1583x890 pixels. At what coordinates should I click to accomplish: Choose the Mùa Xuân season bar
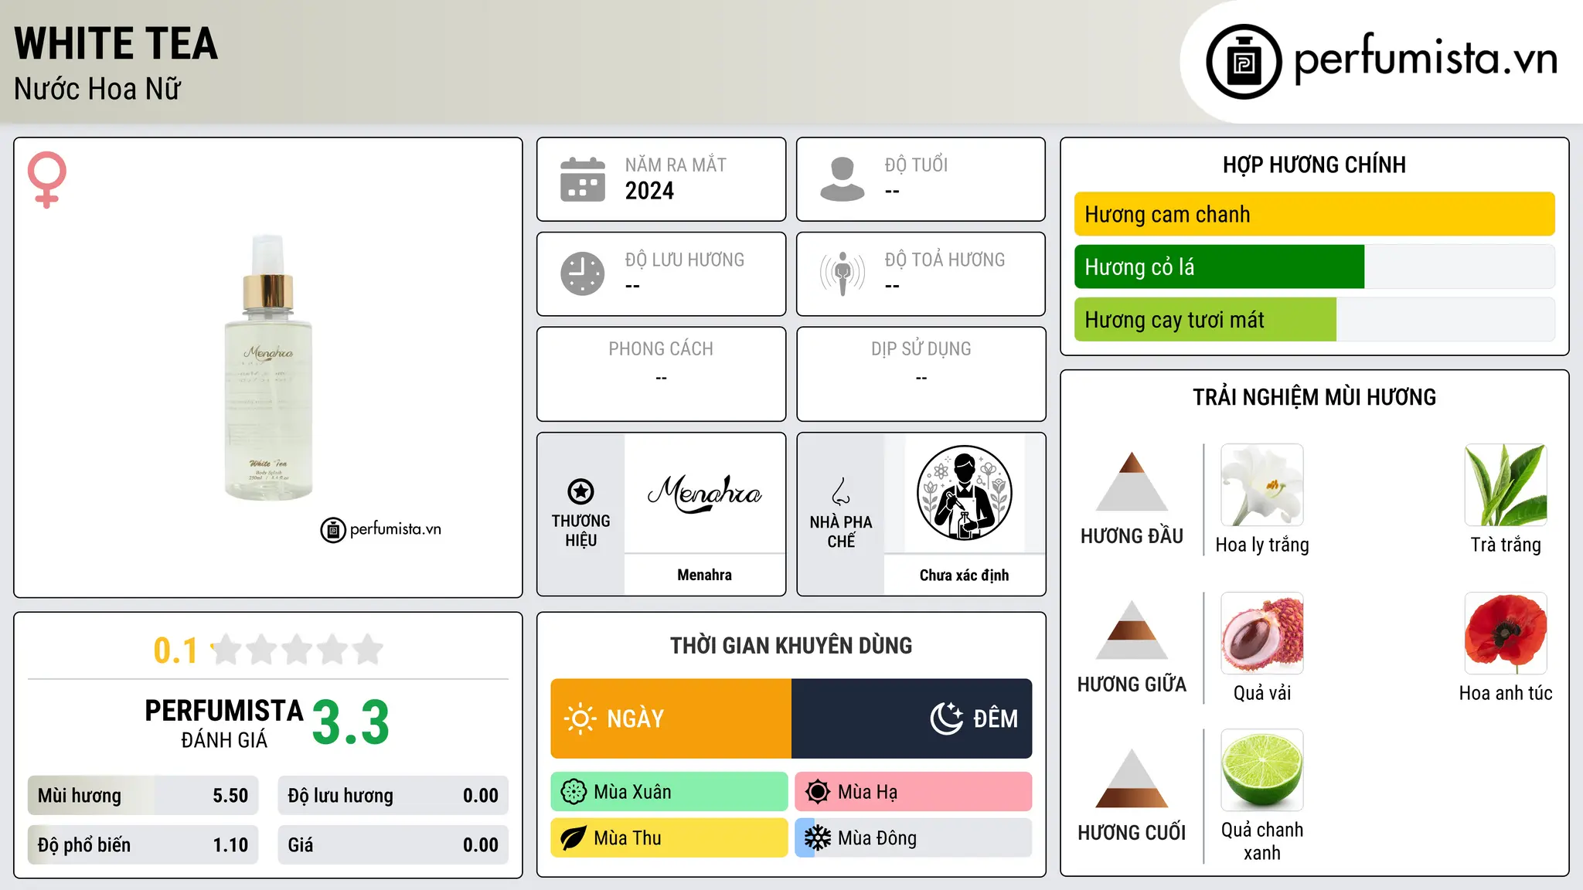coord(669,792)
